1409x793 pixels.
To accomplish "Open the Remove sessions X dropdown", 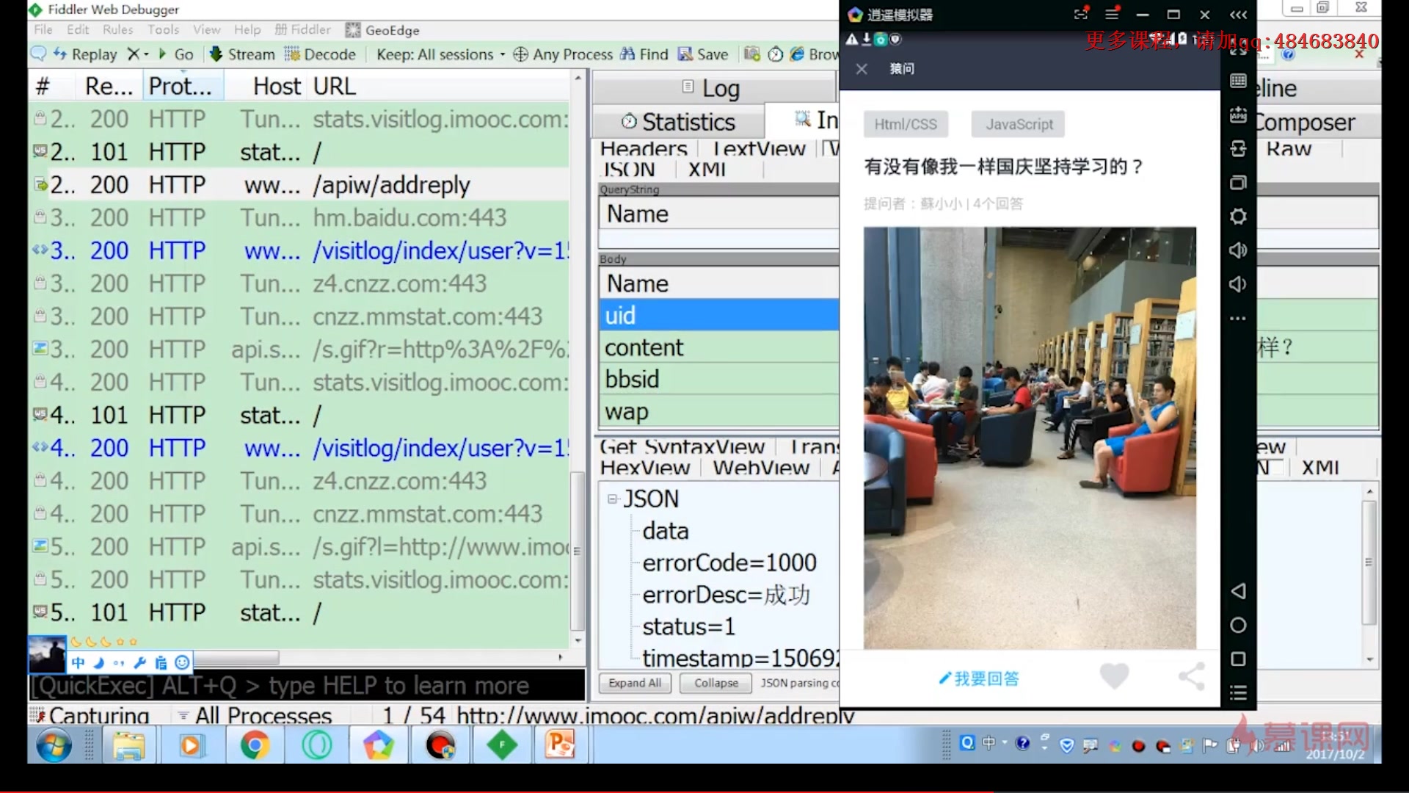I will (x=138, y=54).
